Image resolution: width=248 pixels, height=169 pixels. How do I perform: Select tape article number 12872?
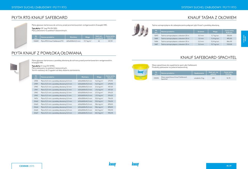pyautogui.click(x=156, y=36)
